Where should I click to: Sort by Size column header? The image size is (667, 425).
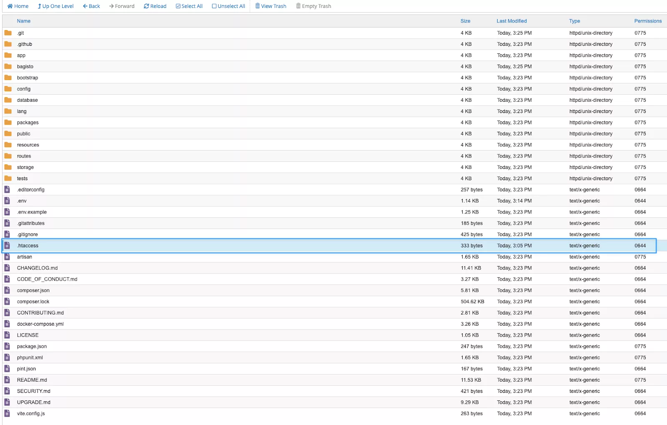[x=465, y=21]
